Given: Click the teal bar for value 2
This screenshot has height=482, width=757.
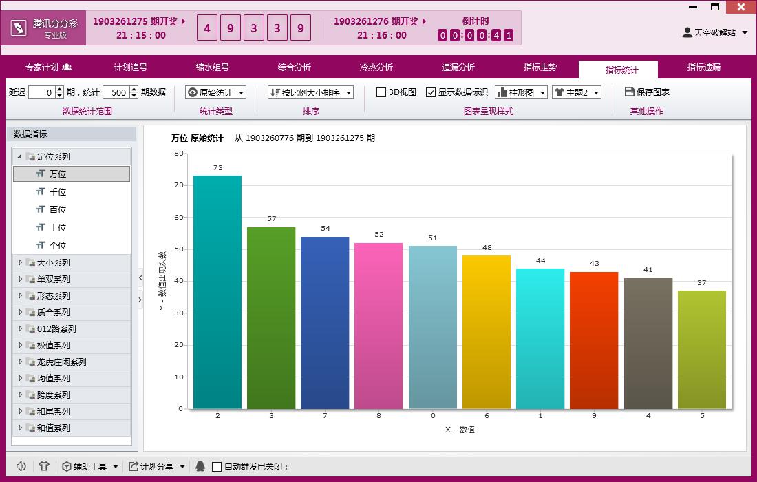Looking at the screenshot, I should tap(217, 292).
